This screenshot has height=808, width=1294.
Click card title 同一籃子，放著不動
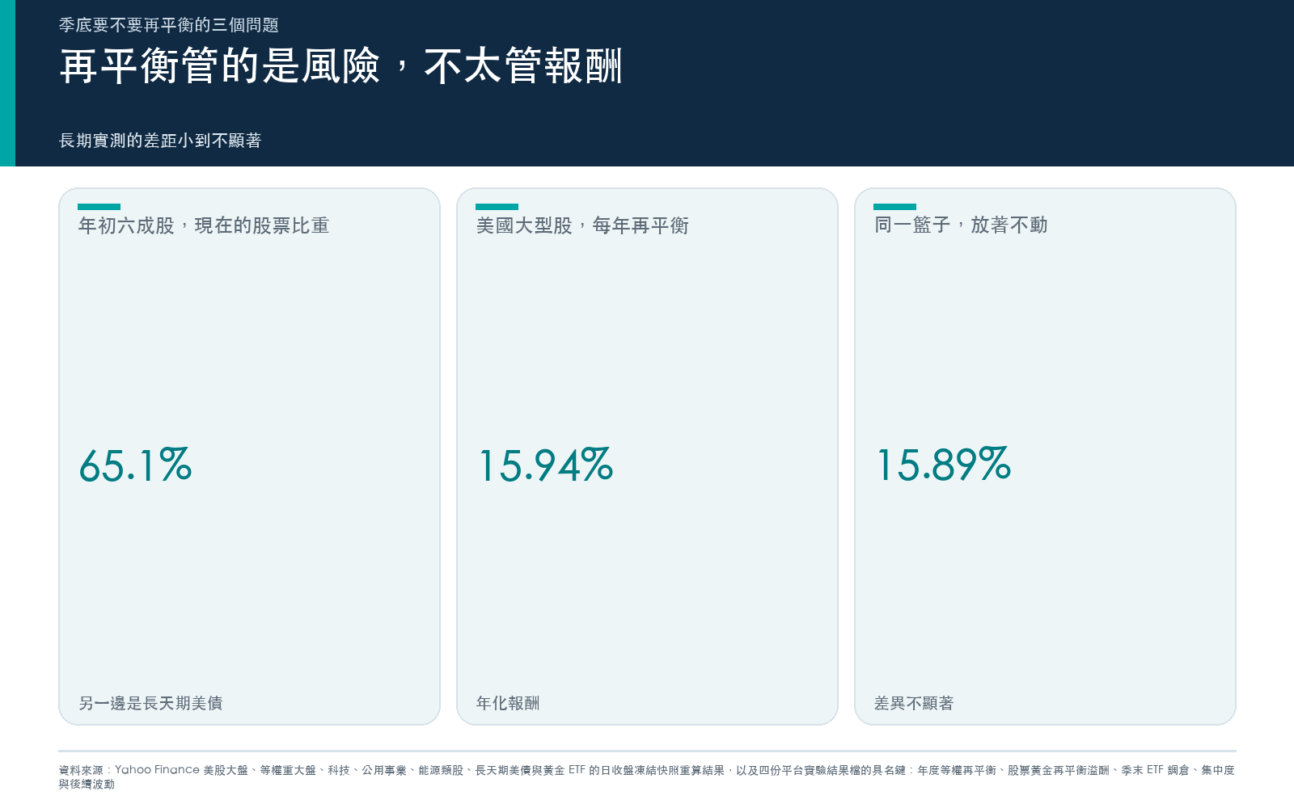[961, 225]
